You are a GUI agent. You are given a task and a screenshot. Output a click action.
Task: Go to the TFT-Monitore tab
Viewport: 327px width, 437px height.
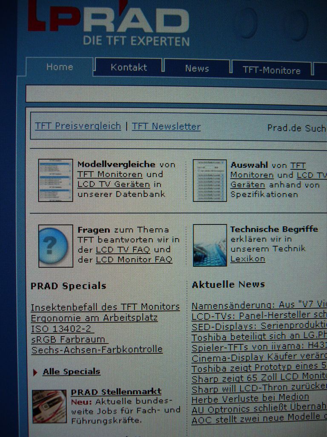(272, 70)
